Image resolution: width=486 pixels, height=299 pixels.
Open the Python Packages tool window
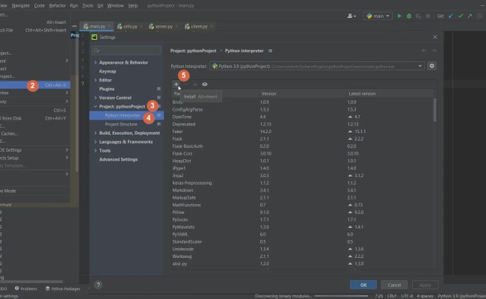(63, 289)
